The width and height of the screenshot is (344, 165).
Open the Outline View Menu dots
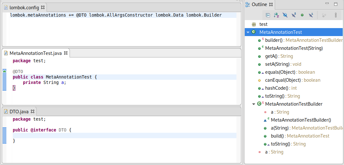click(336, 15)
